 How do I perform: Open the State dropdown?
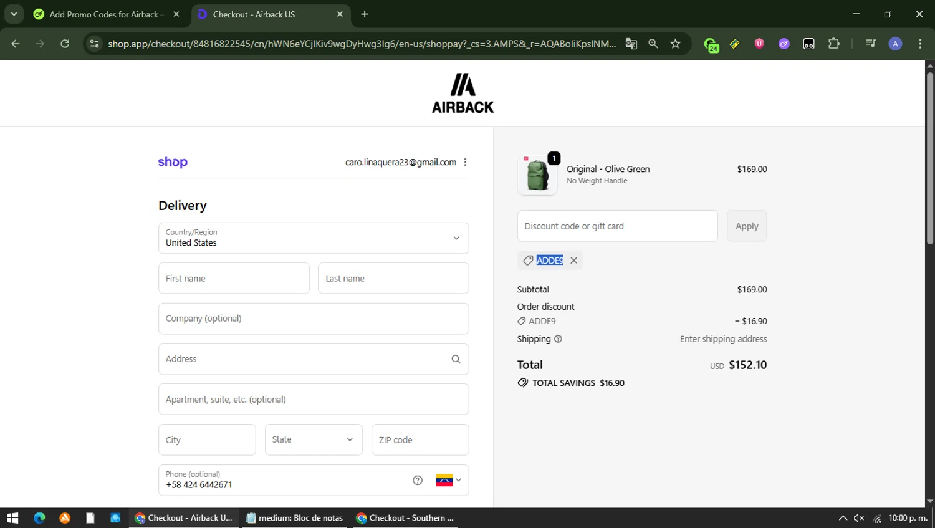point(314,439)
